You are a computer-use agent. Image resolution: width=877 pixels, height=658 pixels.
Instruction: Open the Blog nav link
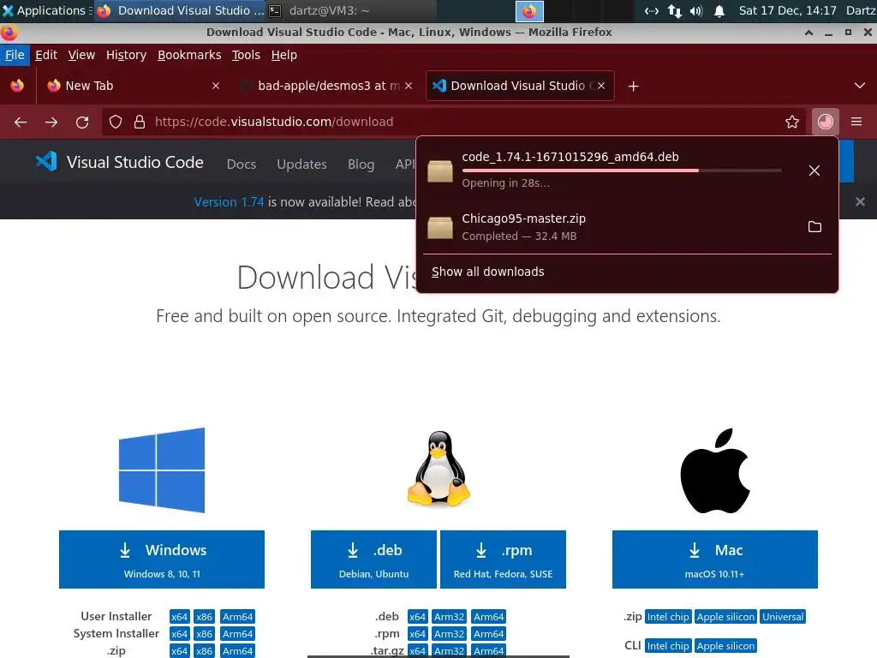[x=361, y=164]
